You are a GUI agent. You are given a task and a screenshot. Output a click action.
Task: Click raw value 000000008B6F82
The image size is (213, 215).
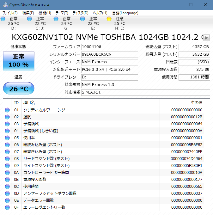[x=186, y=145]
